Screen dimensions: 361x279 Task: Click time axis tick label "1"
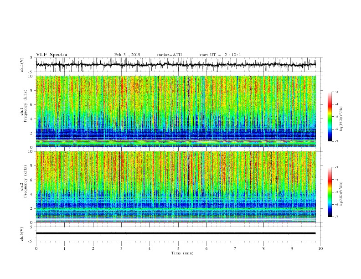64,248
